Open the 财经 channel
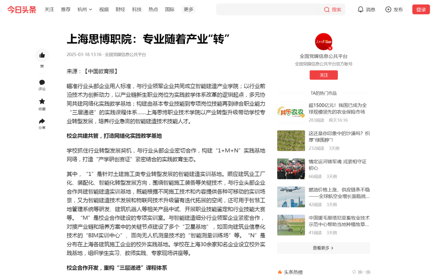This screenshot has height=277, width=437. point(121,9)
